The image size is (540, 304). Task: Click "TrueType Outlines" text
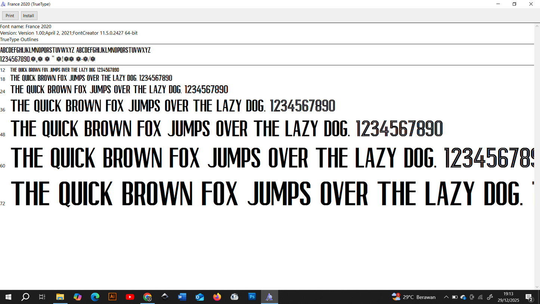(19, 39)
